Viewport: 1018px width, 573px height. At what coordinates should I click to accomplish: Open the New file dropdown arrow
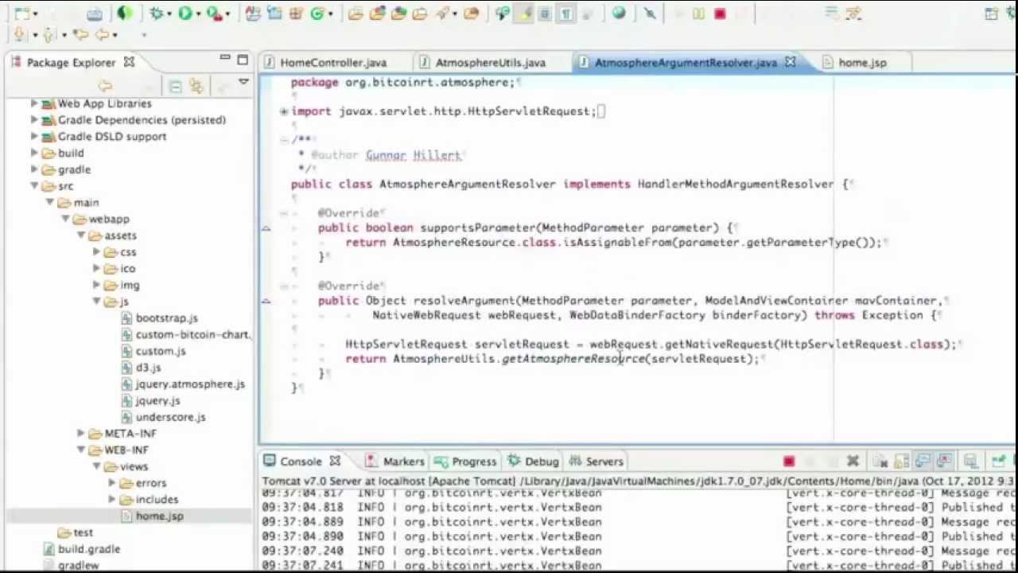pyautogui.click(x=33, y=14)
